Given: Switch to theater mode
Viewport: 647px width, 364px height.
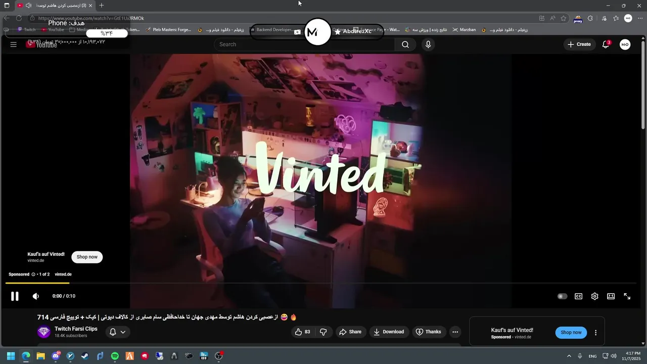Looking at the screenshot, I should [611, 296].
